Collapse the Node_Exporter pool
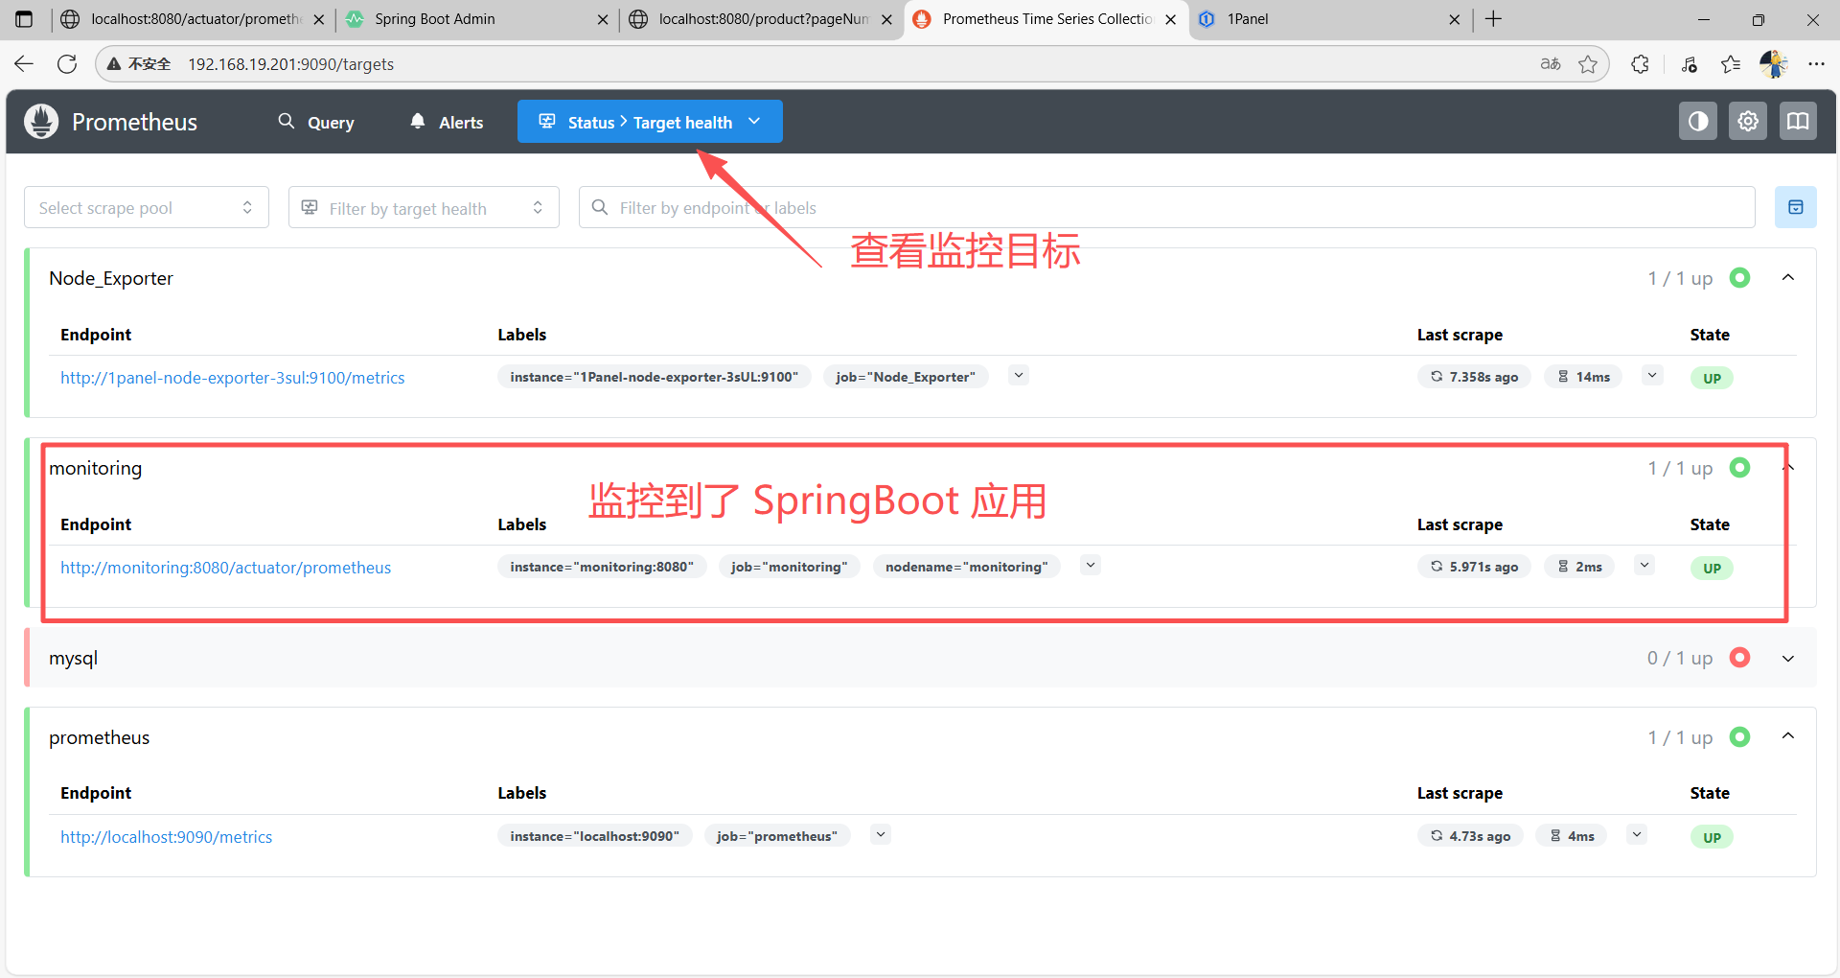The image size is (1840, 978). click(x=1787, y=278)
